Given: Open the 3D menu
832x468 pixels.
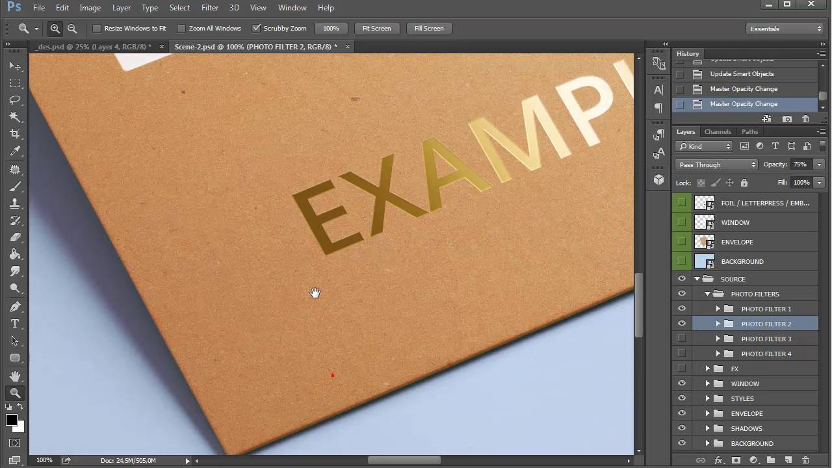Looking at the screenshot, I should tap(234, 8).
